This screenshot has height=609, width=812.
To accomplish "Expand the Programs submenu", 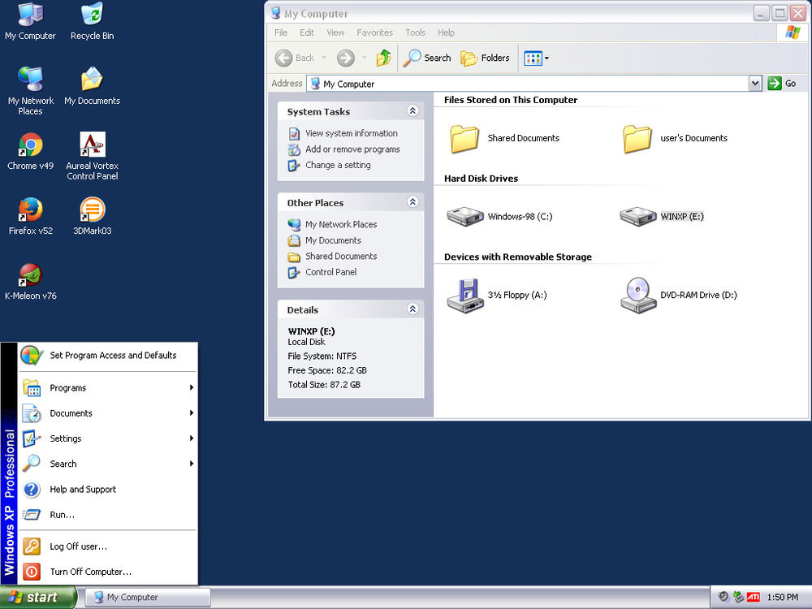I will (x=107, y=388).
